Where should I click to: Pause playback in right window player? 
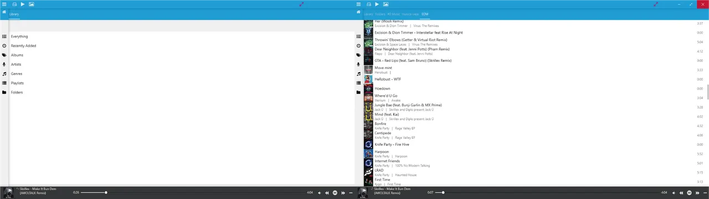pos(689,193)
